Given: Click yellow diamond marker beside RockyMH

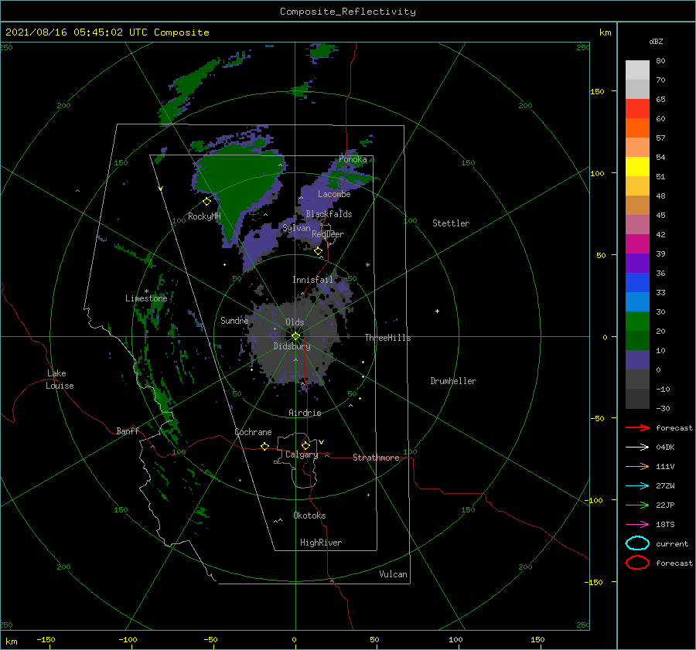Looking at the screenshot, I should tap(206, 202).
